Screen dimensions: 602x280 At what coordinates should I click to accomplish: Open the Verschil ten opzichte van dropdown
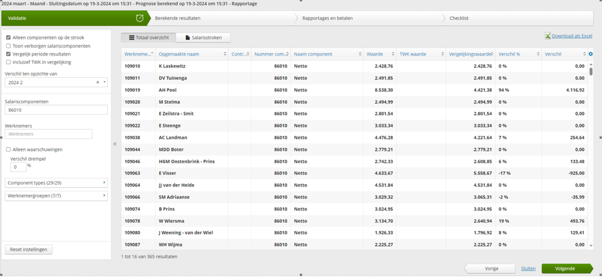(x=56, y=82)
